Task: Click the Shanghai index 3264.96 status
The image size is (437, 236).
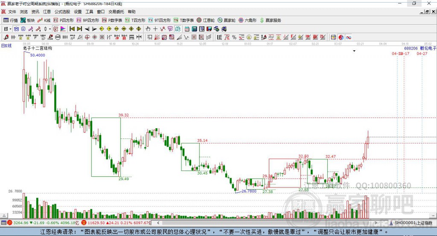Action: click(x=21, y=223)
